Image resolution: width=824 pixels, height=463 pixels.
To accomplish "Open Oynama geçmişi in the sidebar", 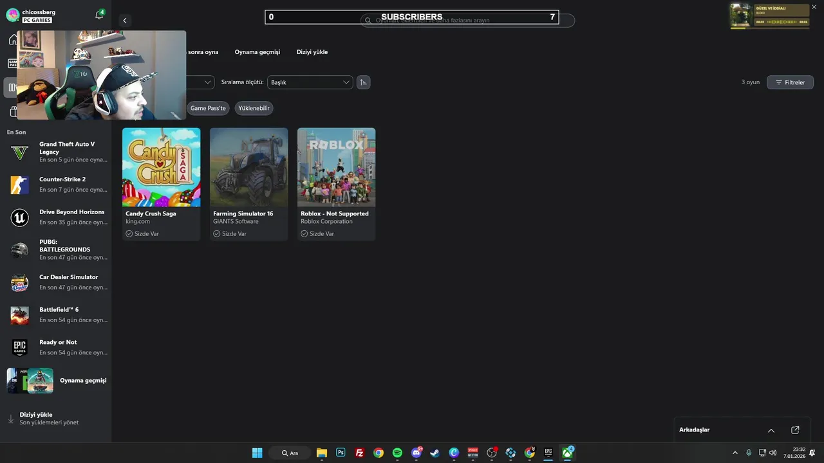I will tap(57, 381).
